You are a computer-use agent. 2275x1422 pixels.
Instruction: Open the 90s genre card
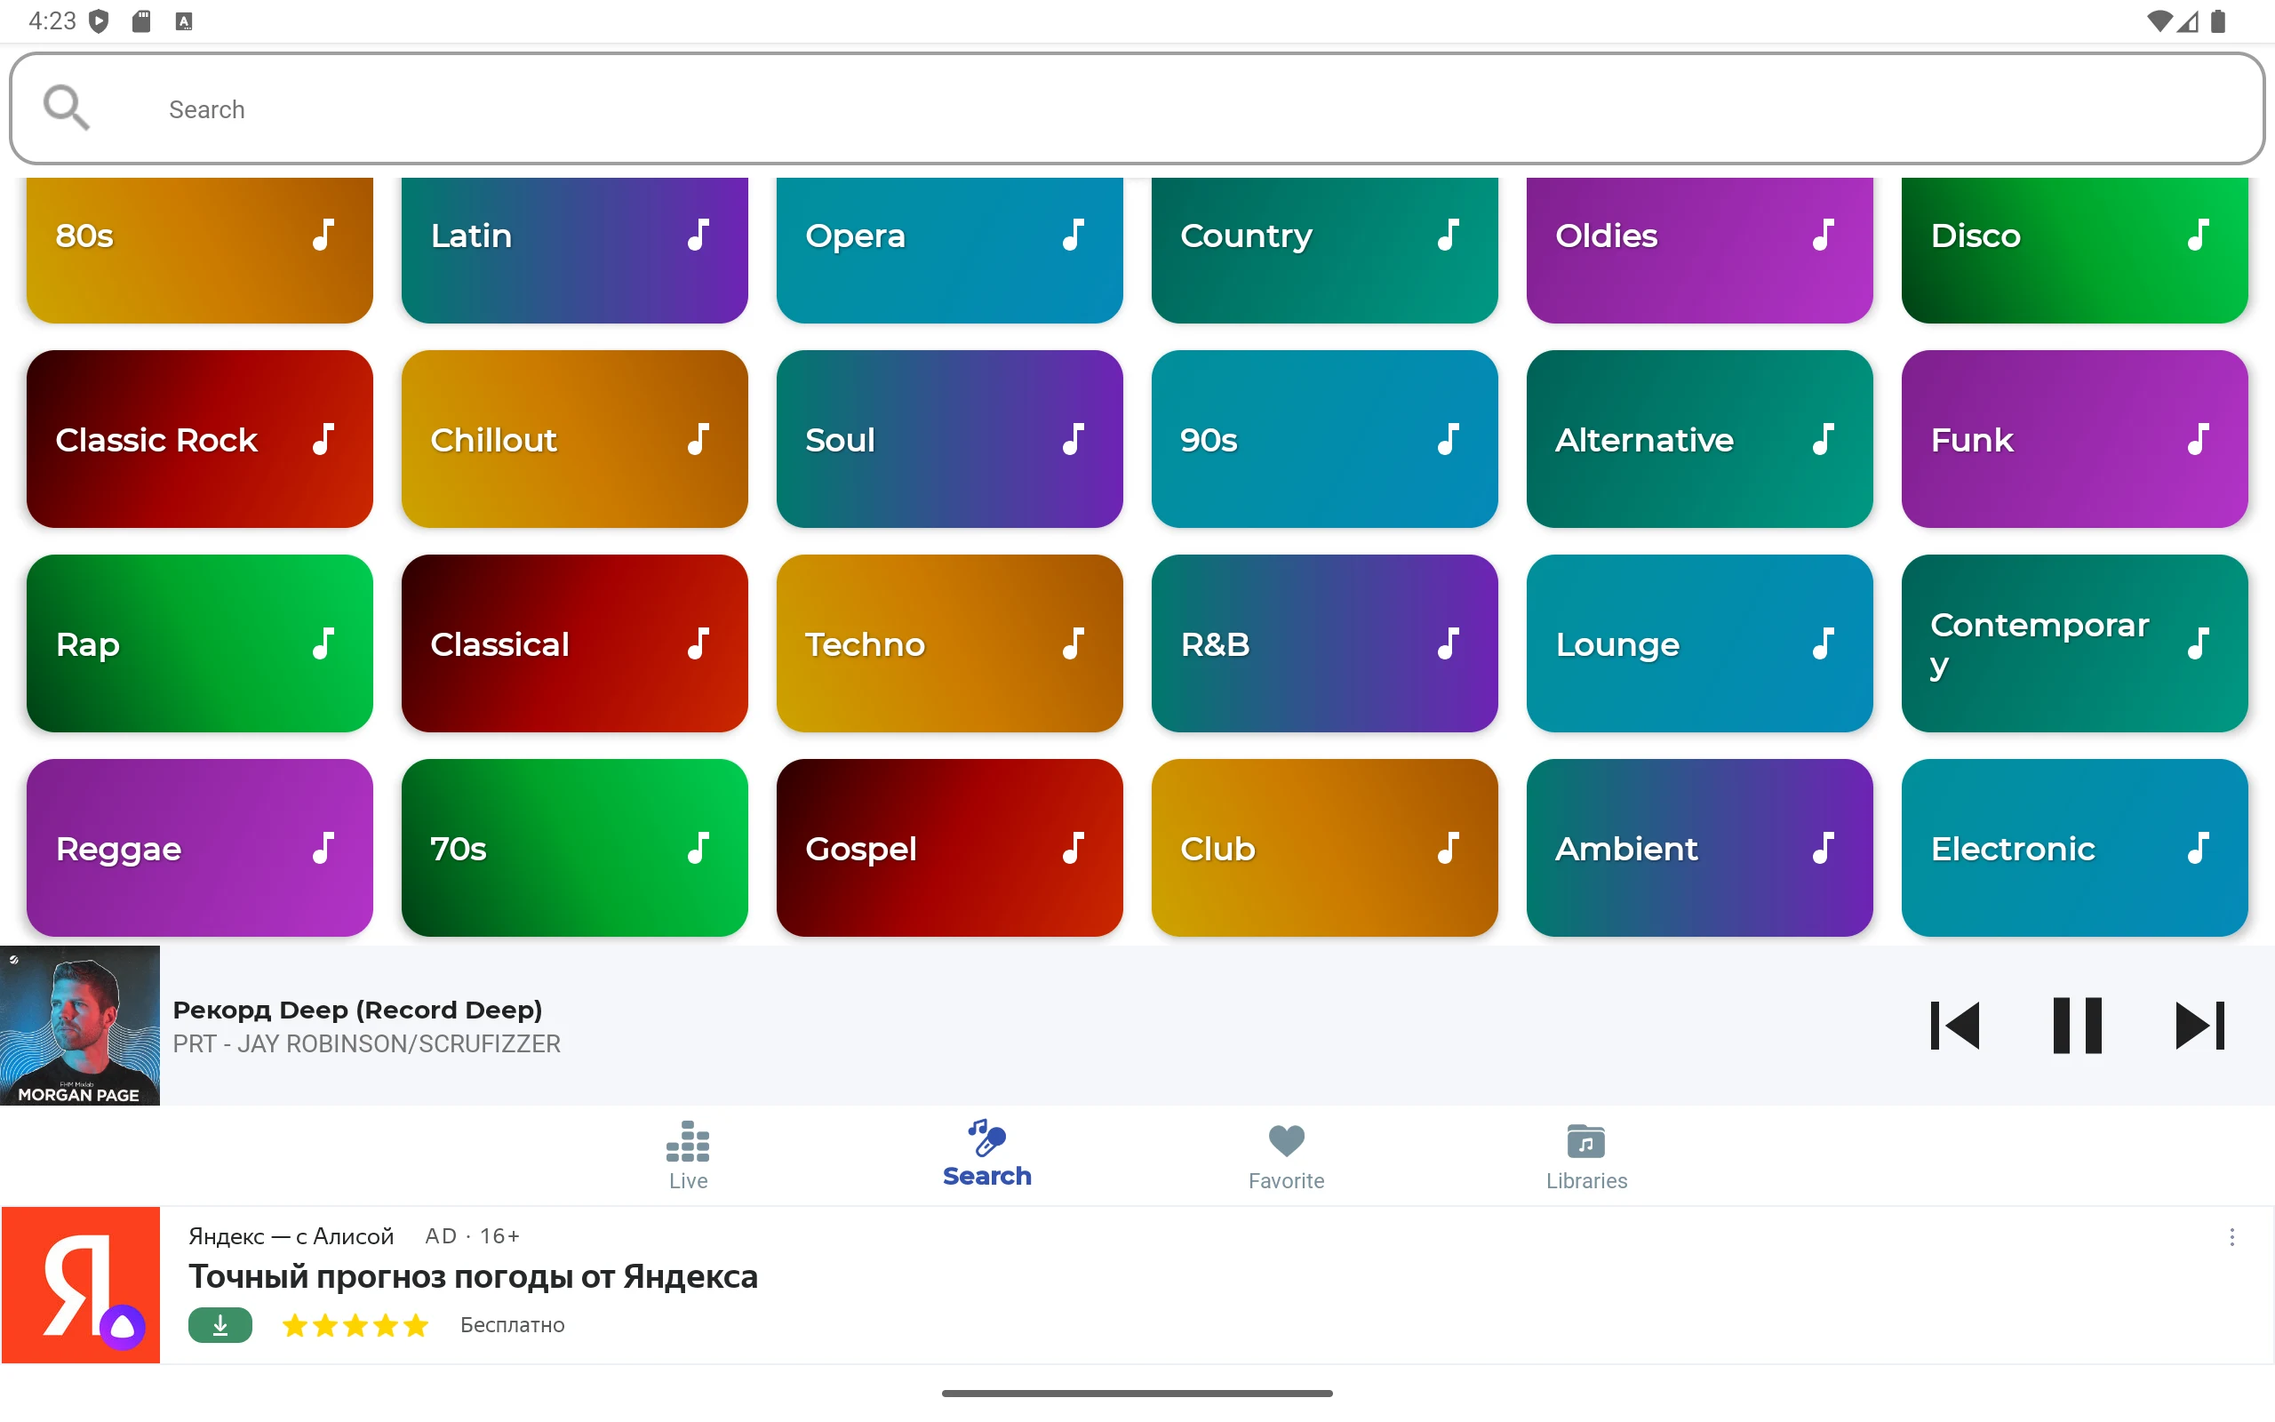click(1325, 439)
